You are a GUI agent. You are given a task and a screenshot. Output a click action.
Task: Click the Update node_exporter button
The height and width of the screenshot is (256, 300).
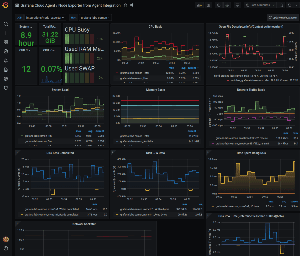[x=282, y=17]
